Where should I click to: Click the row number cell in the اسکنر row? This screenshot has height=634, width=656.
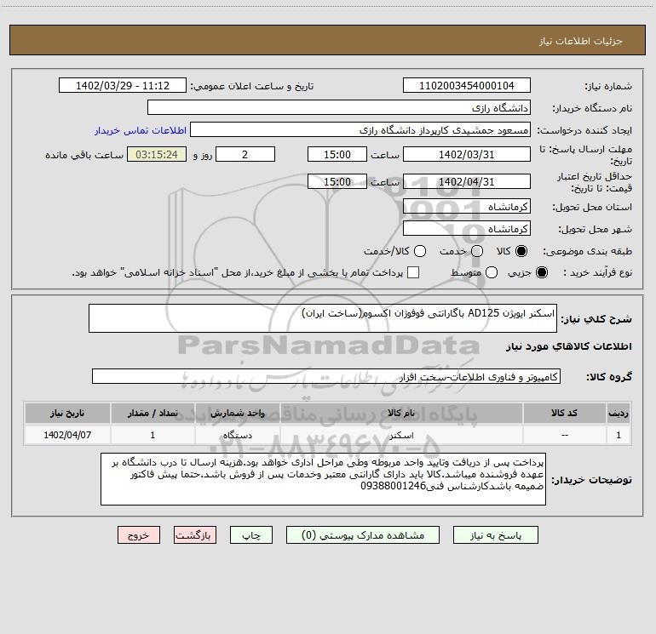pos(619,435)
